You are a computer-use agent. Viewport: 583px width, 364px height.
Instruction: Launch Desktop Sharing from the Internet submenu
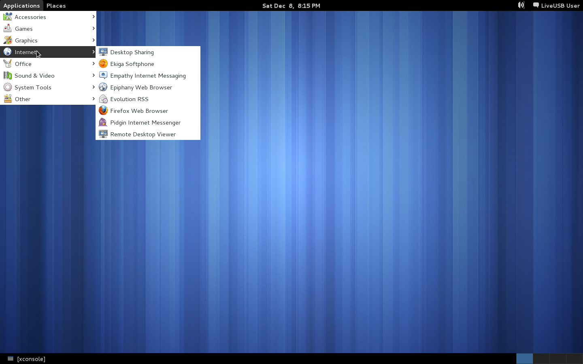(148, 52)
